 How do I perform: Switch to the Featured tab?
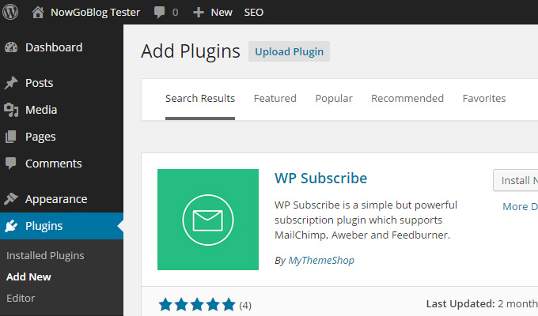pyautogui.click(x=275, y=99)
